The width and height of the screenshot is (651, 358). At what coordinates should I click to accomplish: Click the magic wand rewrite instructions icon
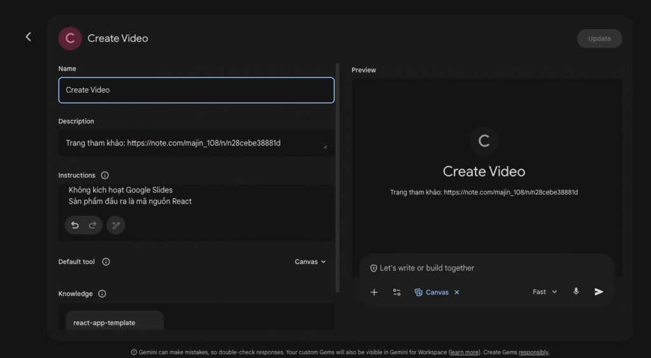[116, 225]
